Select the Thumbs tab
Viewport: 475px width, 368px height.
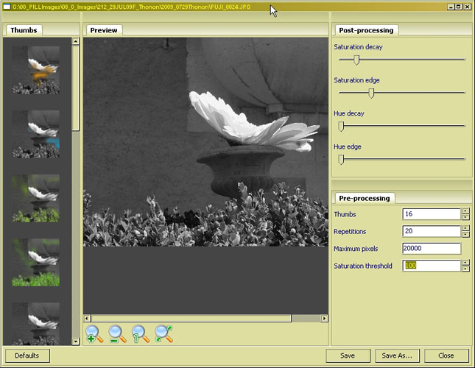[x=24, y=30]
